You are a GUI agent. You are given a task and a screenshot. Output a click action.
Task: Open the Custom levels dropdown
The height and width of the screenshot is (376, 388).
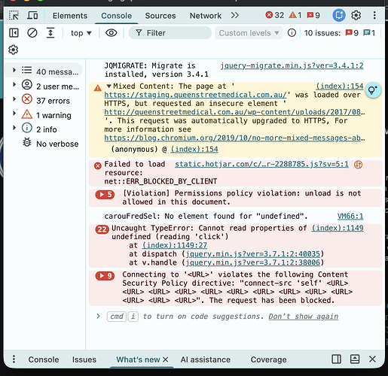pos(249,33)
